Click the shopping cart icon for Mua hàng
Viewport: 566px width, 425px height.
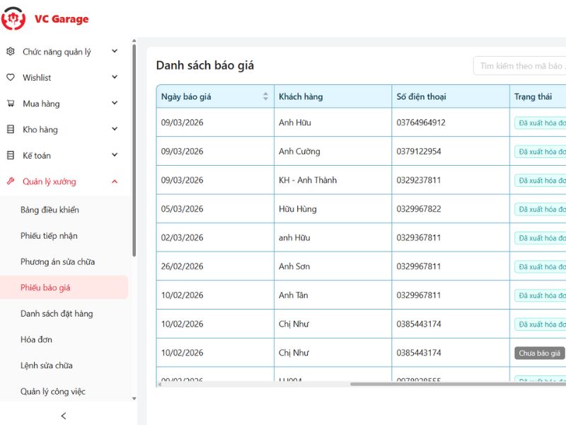(x=10, y=103)
